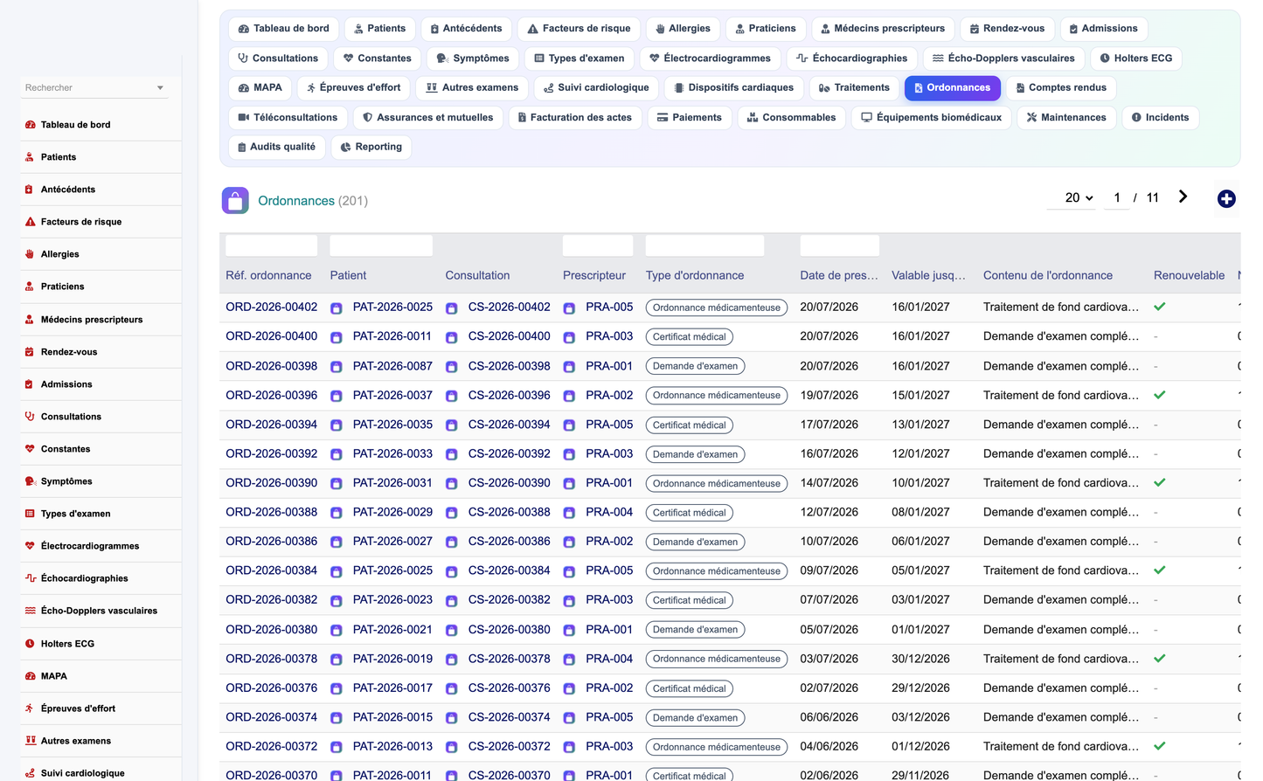
Task: Click patient icon next to PAT-2026-0025 in first row
Action: click(337, 308)
